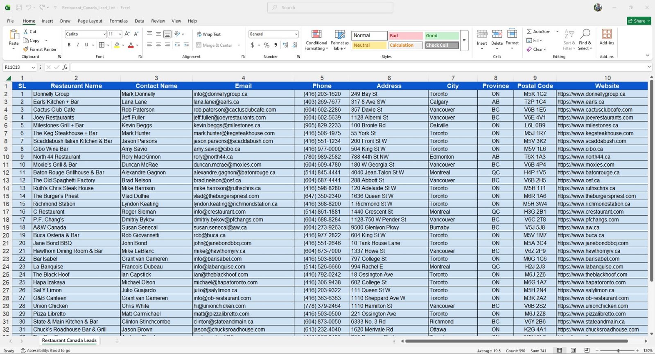The width and height of the screenshot is (655, 354).
Task: Apply the Calculation cell style
Action: (405, 45)
